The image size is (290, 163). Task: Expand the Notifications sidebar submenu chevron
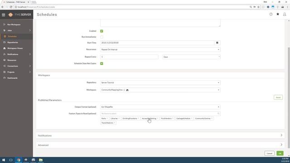(30, 54)
